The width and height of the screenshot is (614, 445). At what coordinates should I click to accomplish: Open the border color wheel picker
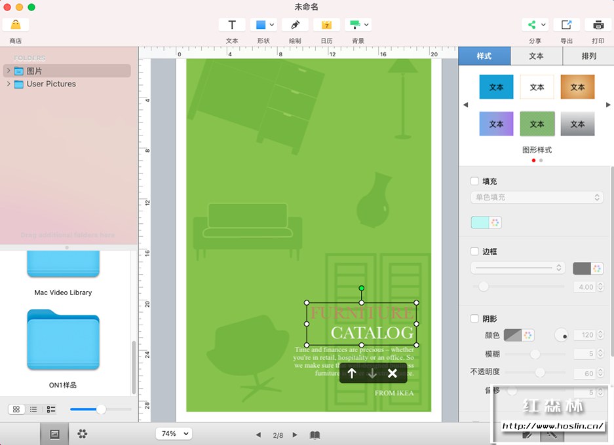tap(597, 269)
